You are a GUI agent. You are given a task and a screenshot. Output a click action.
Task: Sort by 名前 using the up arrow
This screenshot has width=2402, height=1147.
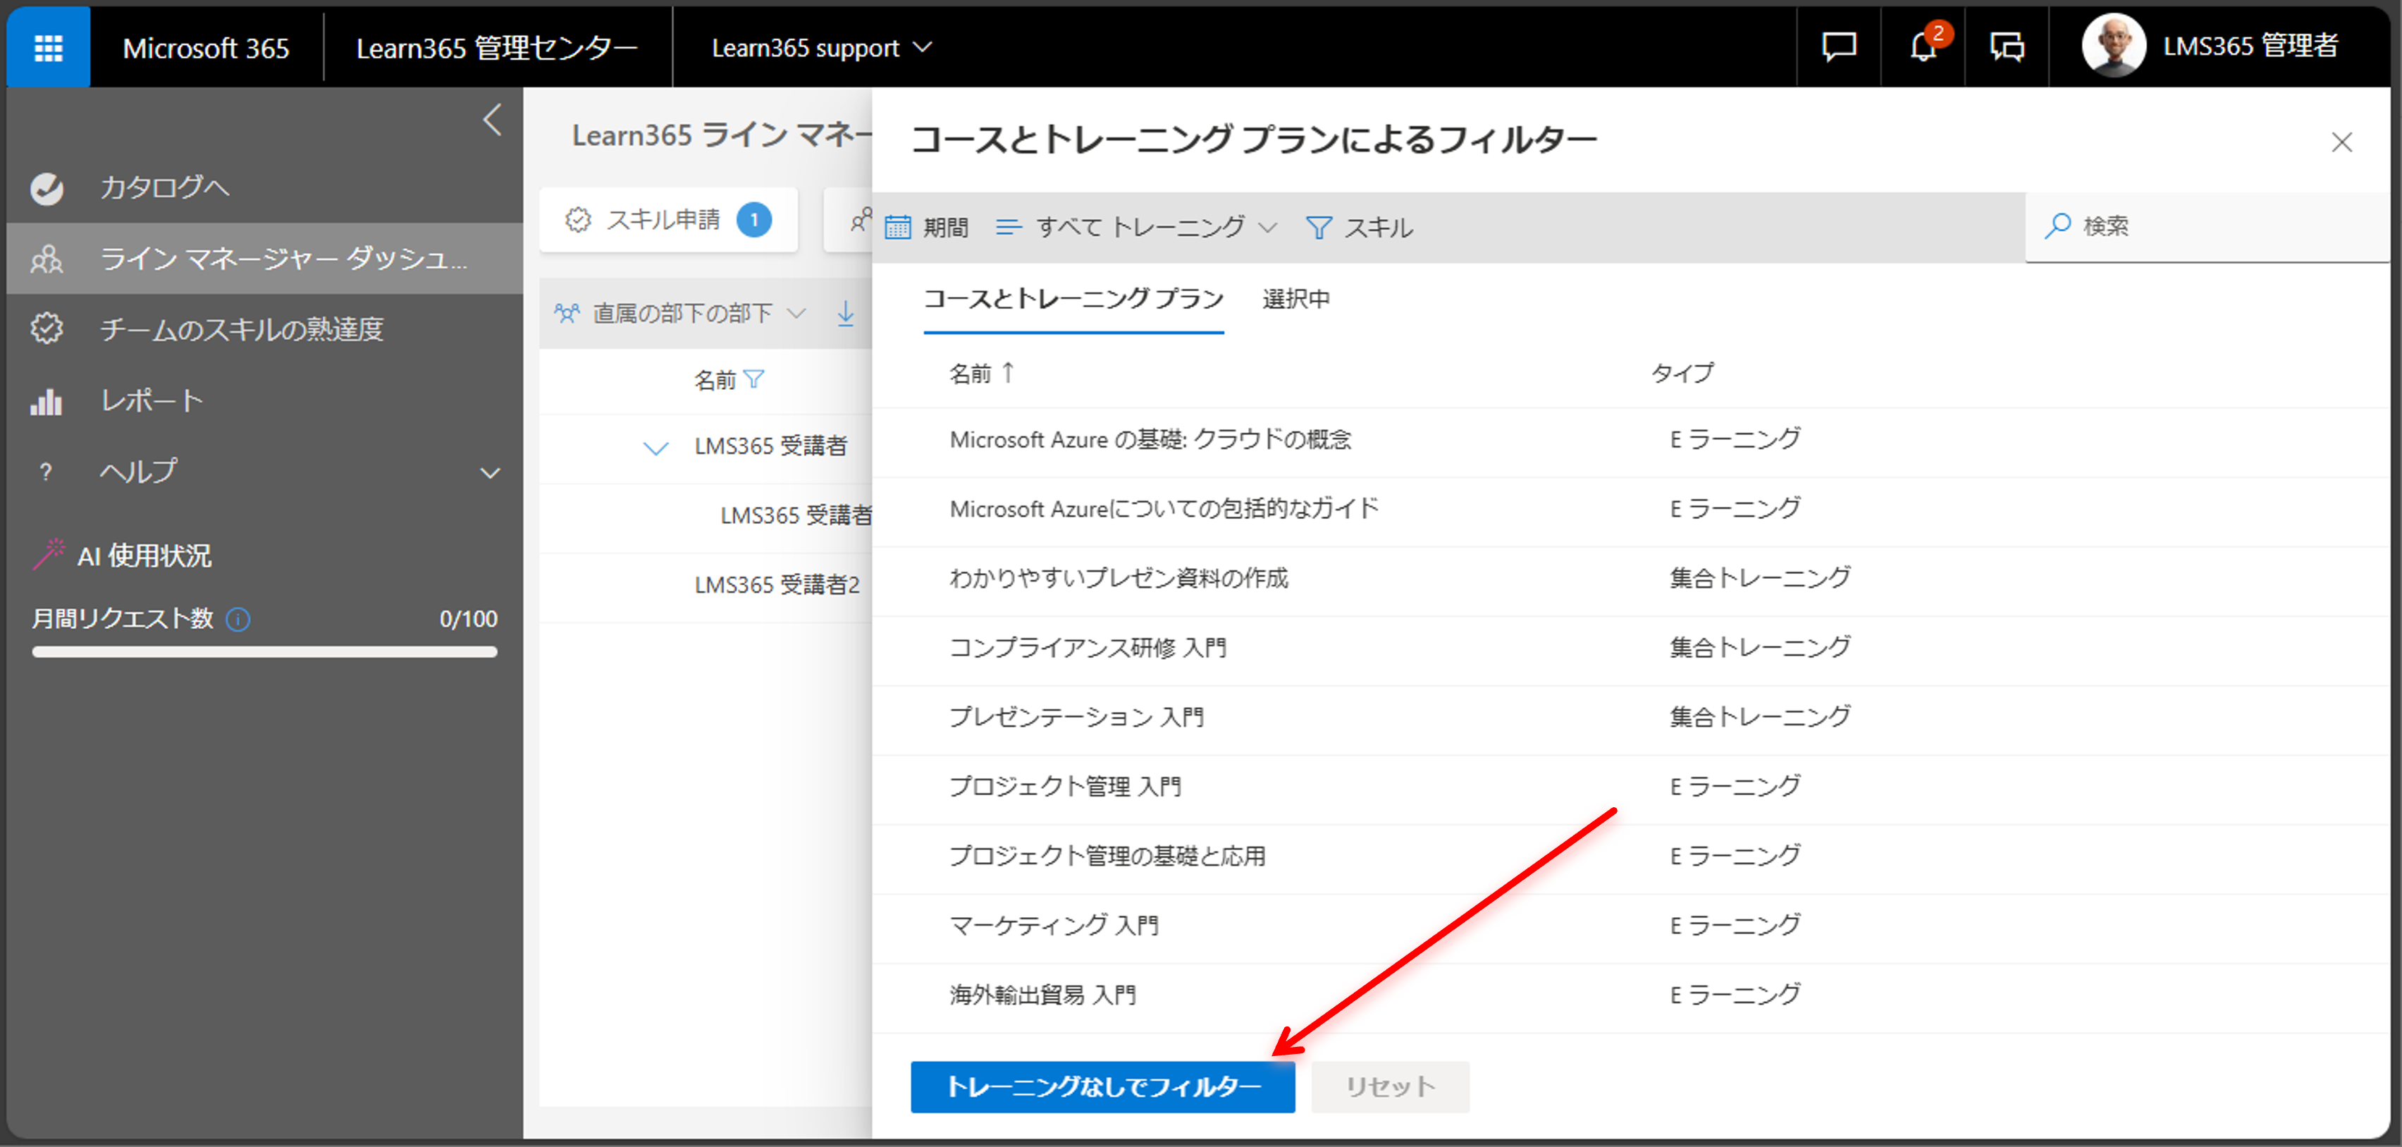click(1008, 373)
